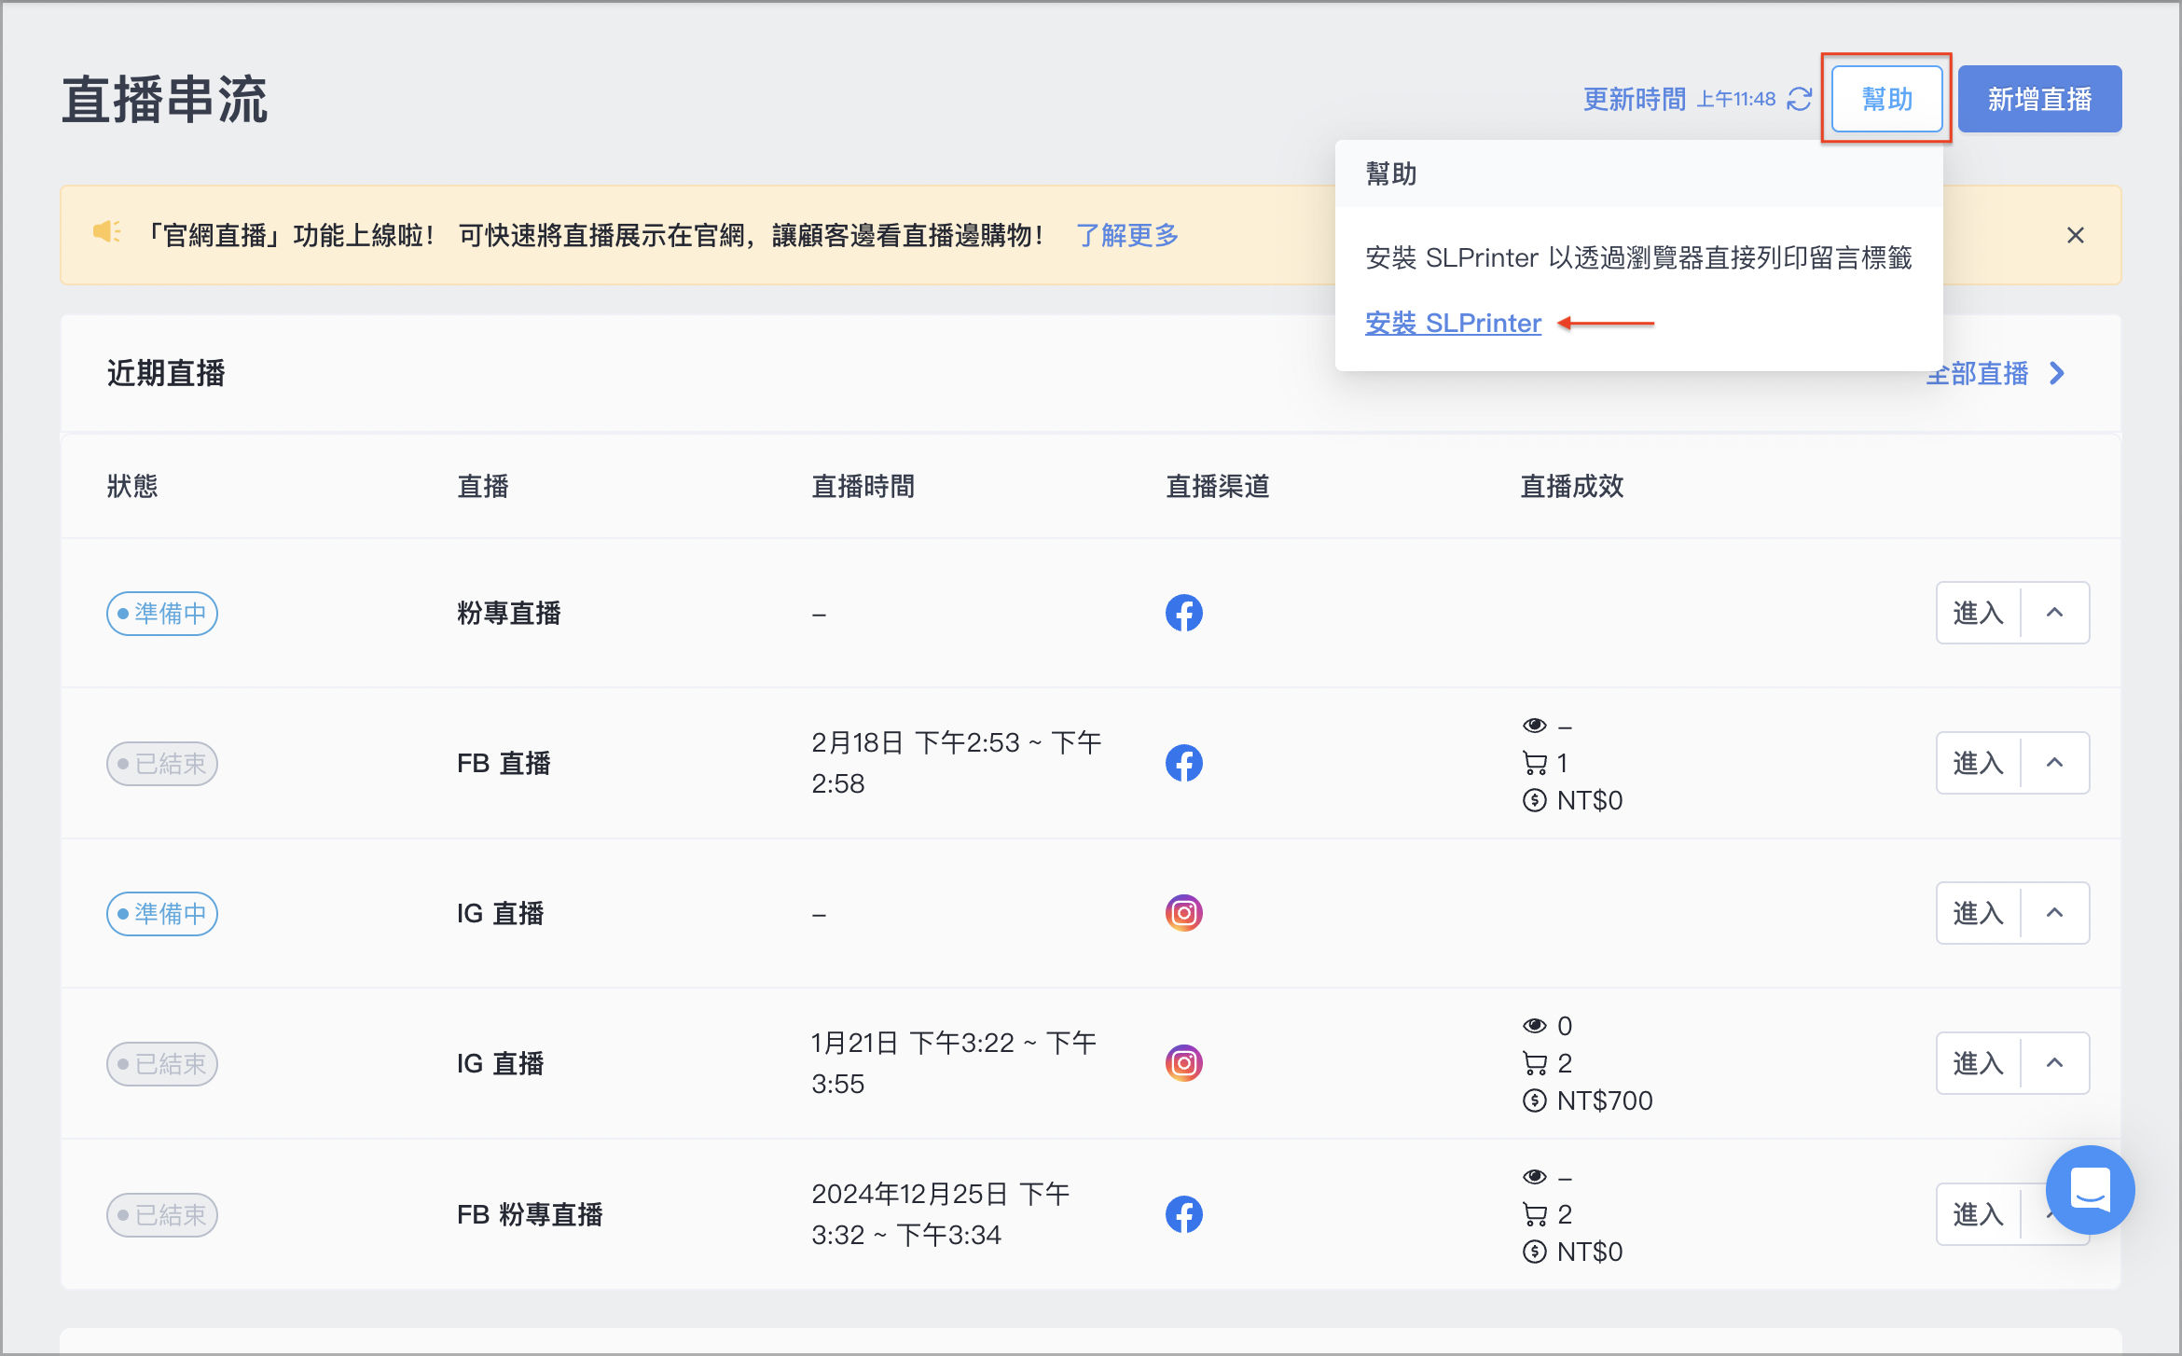Click the chevron arrow beside 全部直播
This screenshot has height=1356, width=2182.
(x=2057, y=374)
